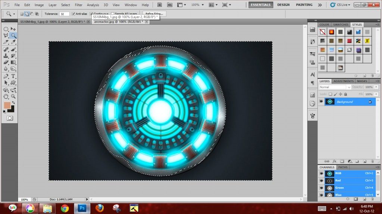Select the Hand tool
The image size is (382, 214).
point(6,96)
